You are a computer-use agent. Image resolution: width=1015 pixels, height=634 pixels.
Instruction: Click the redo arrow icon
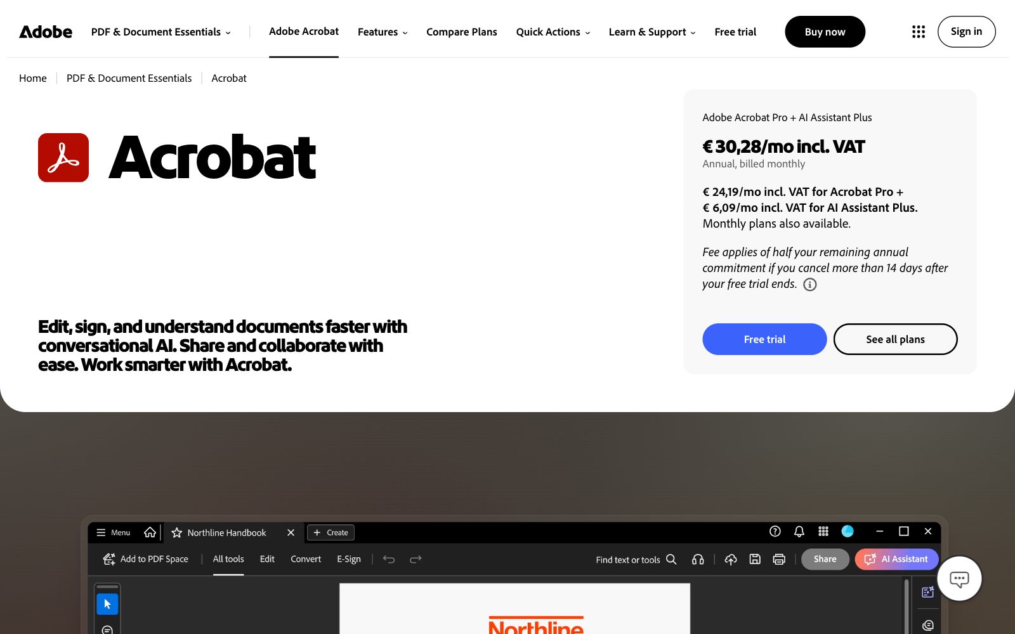click(416, 559)
